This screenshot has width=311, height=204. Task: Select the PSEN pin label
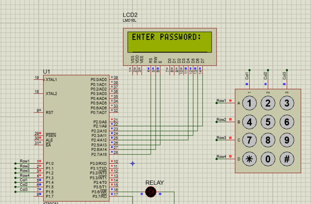pyautogui.click(x=51, y=135)
